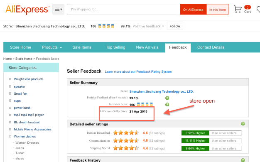This screenshot has width=260, height=162.
Task: Expand the Positive feedback dropdown
Action: pyautogui.click(x=148, y=26)
